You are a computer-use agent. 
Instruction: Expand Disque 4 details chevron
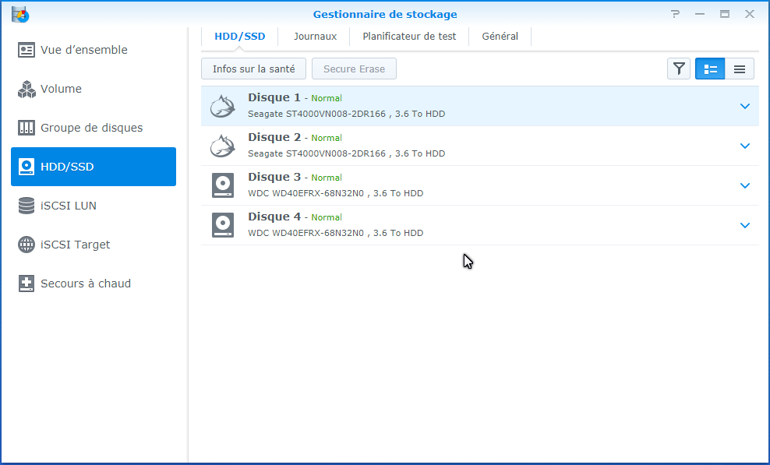coord(745,225)
